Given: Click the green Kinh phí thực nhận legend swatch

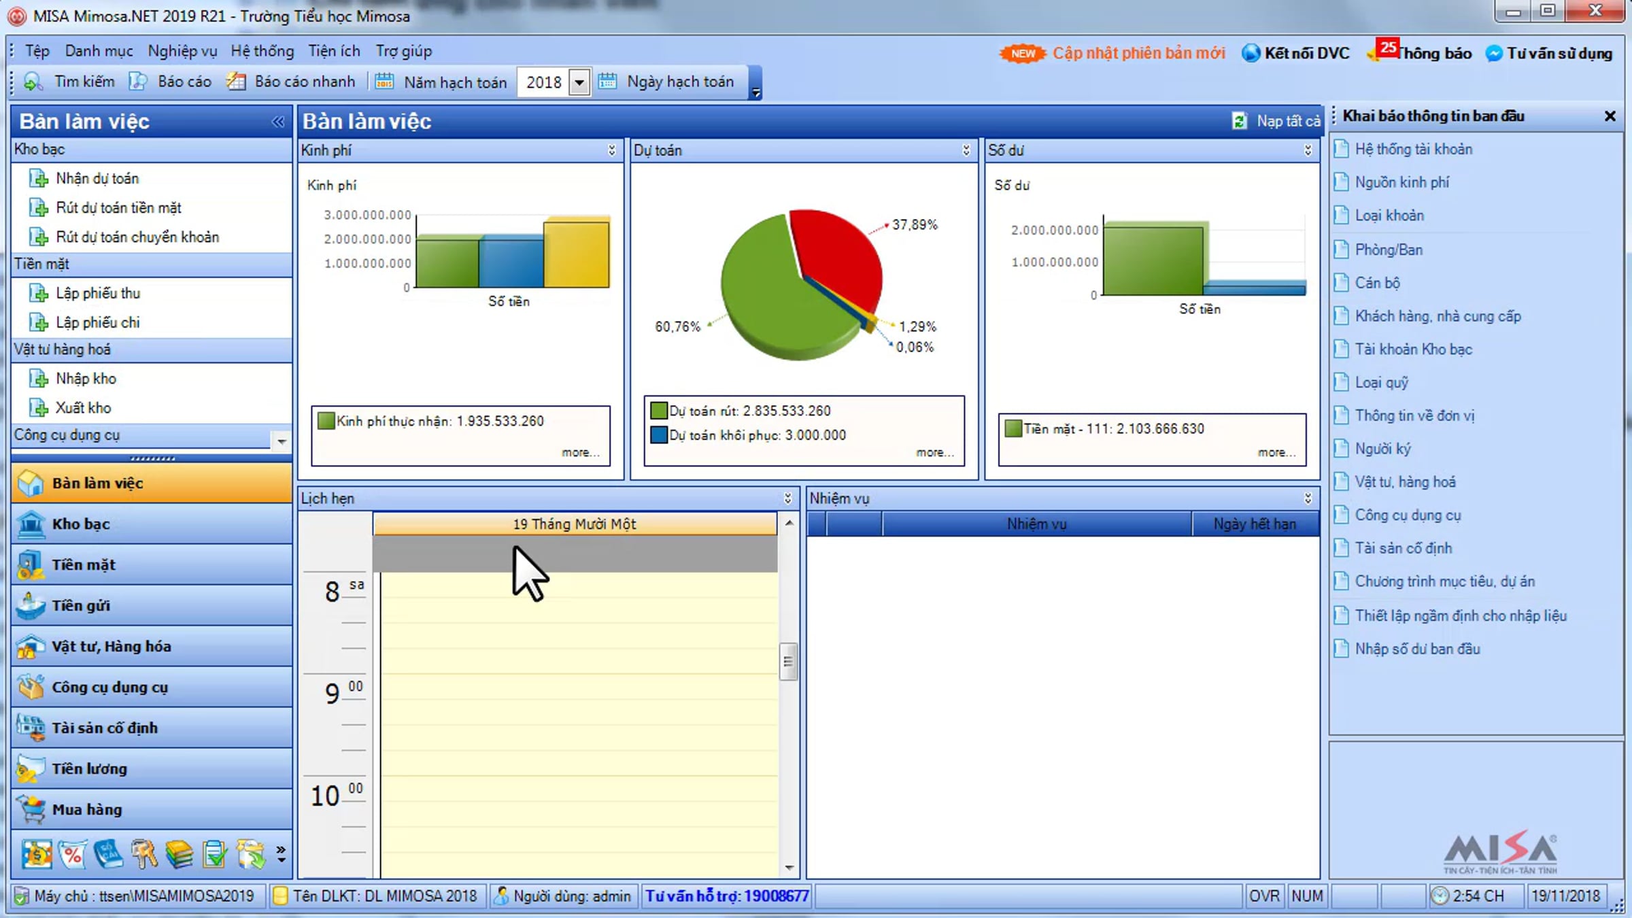Looking at the screenshot, I should click(x=326, y=421).
